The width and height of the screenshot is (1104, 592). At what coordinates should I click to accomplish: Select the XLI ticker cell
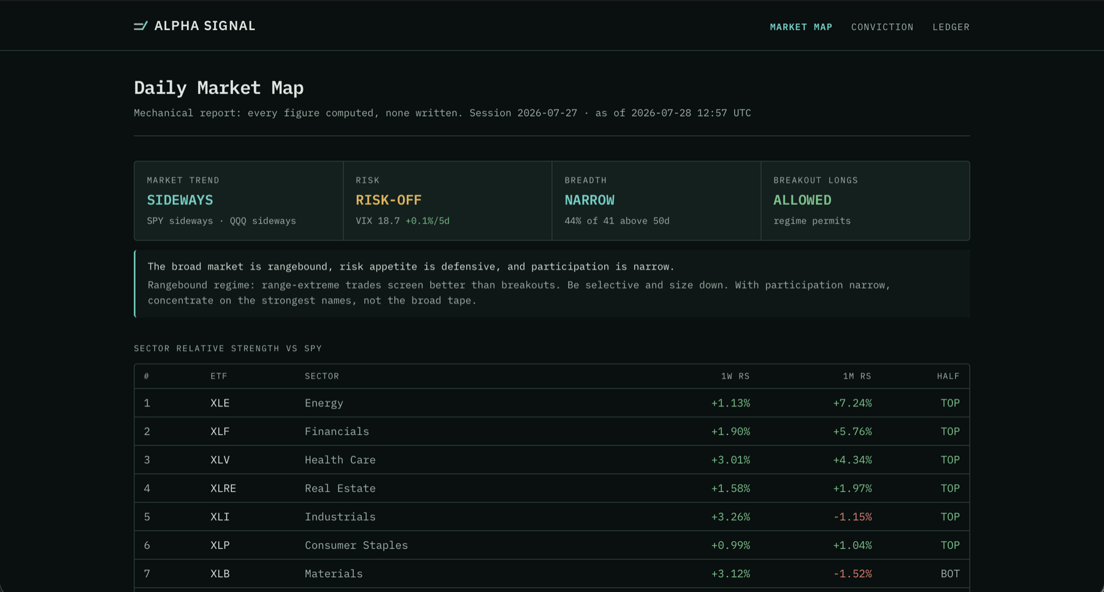coord(220,517)
